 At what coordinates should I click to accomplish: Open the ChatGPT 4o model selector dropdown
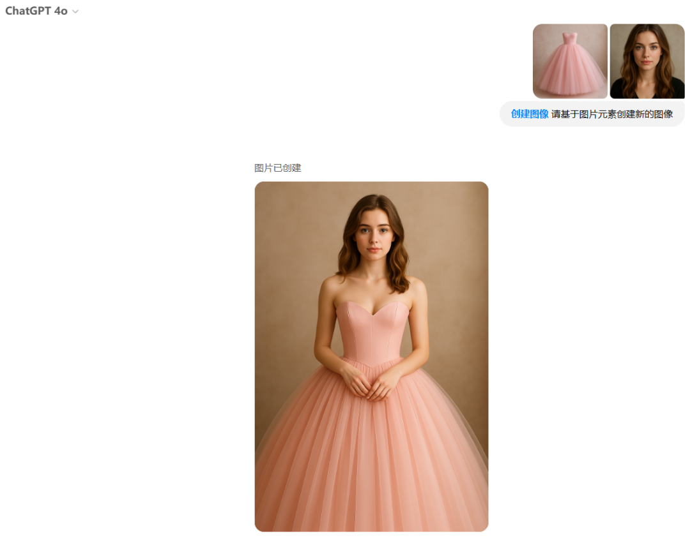point(42,11)
